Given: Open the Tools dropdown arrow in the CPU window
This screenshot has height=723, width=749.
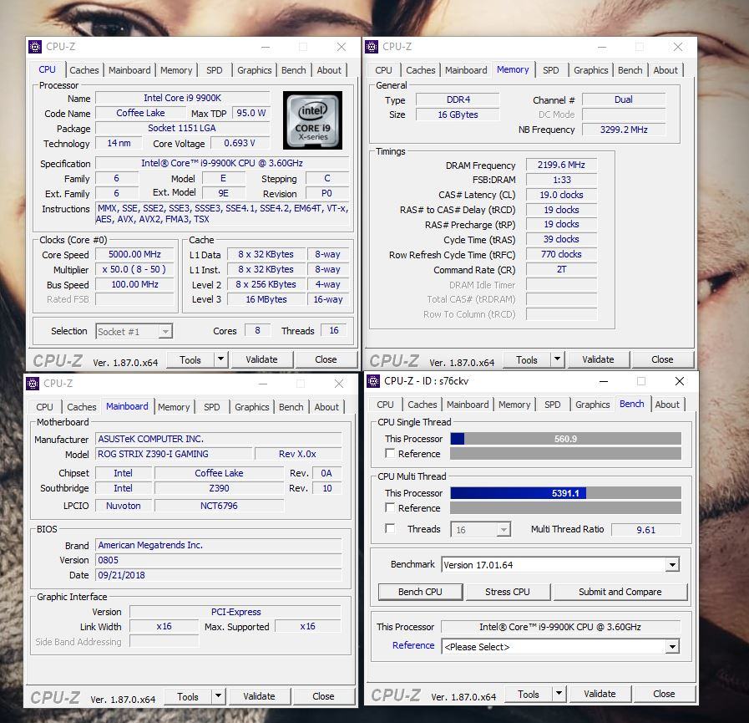Looking at the screenshot, I should tap(220, 359).
